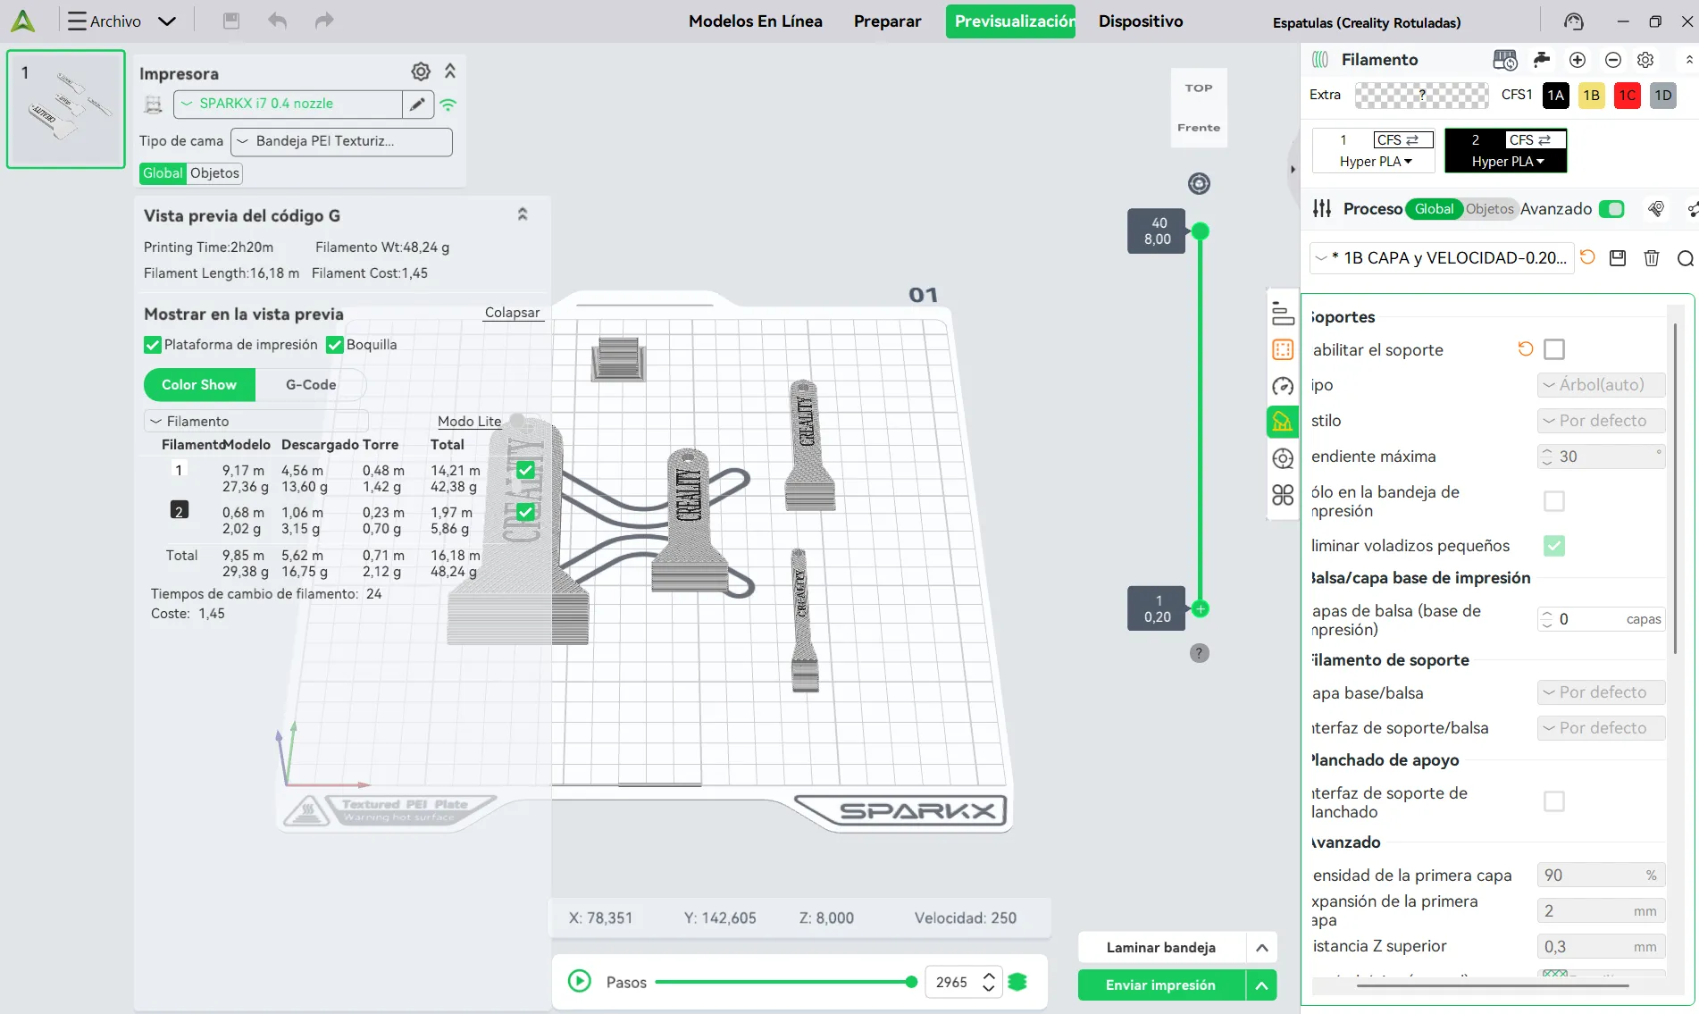Open printer settings gear icon

(x=421, y=71)
